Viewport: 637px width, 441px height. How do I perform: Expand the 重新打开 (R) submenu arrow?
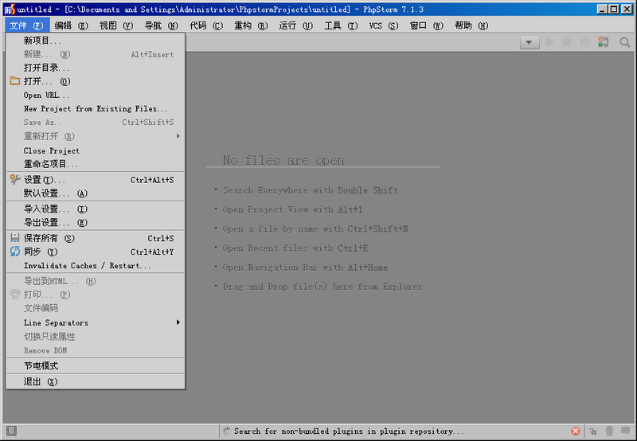[178, 136]
